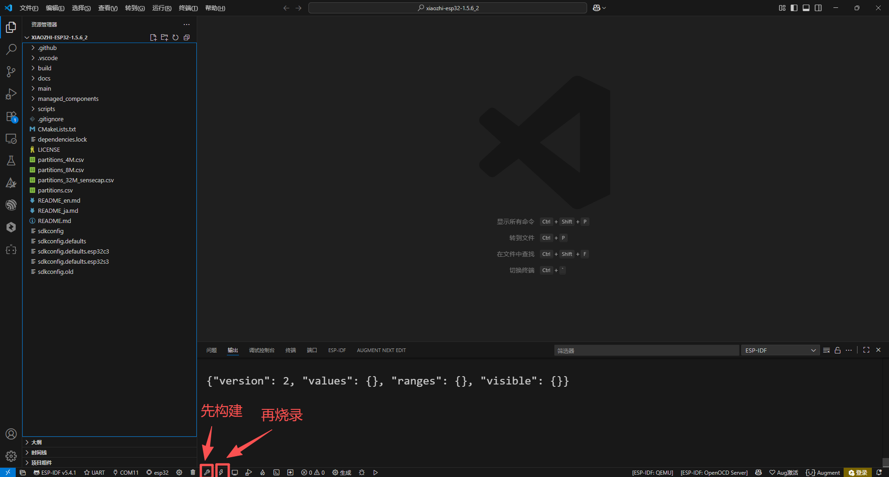Toggle the bottom panel layout button

[806, 8]
